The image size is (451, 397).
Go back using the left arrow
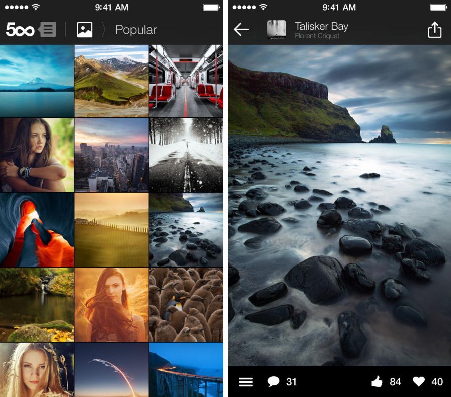pyautogui.click(x=241, y=30)
